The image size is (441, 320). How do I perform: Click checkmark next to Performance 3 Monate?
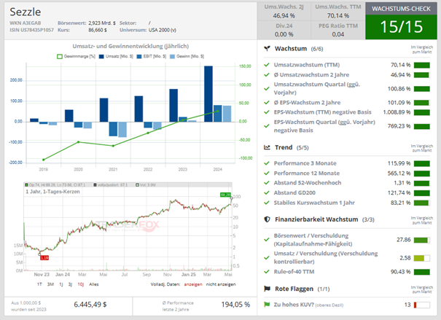(267, 163)
